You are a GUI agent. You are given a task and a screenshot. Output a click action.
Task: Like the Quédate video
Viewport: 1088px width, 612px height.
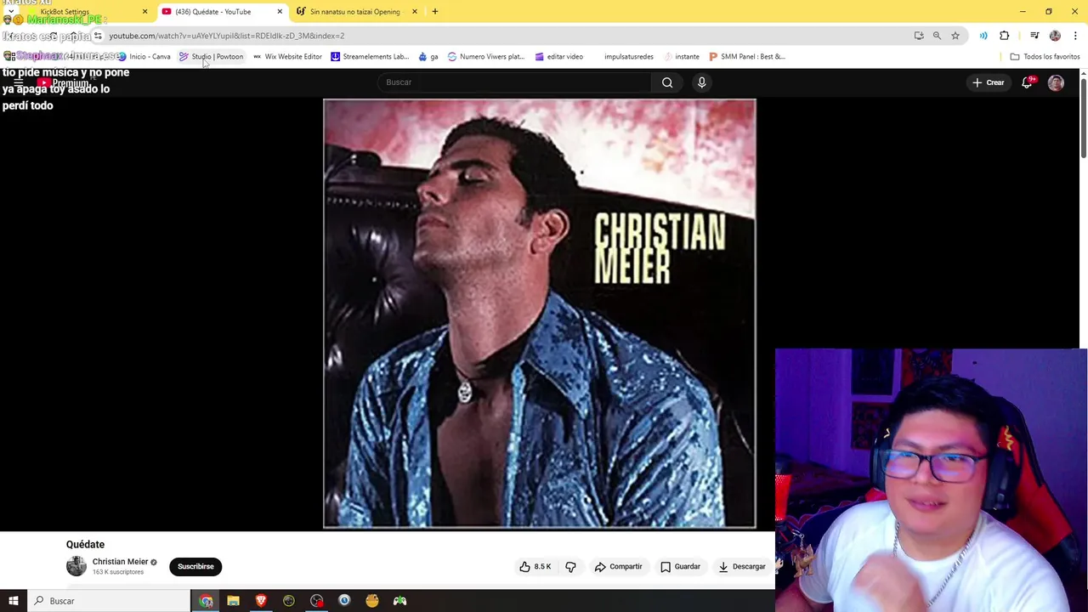pyautogui.click(x=535, y=567)
